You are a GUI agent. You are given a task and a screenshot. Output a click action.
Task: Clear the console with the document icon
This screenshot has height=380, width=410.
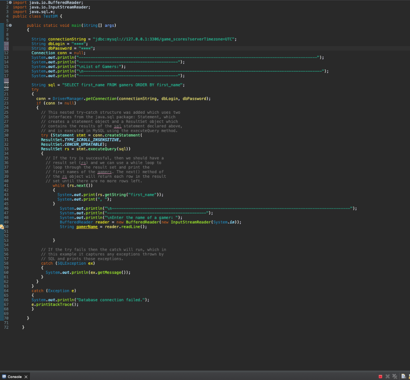[x=404, y=377]
